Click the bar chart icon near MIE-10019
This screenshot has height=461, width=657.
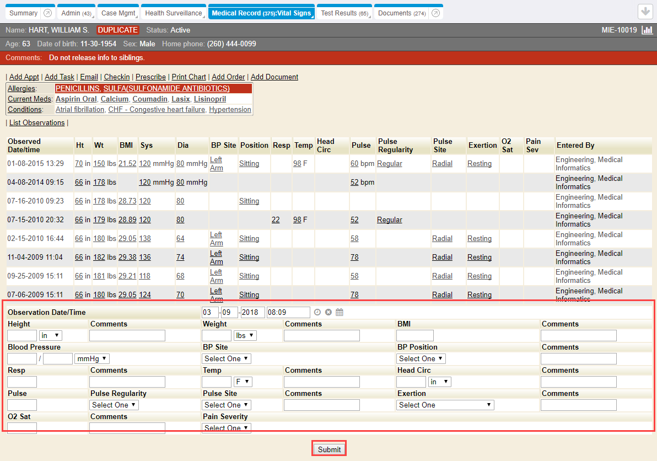647,30
